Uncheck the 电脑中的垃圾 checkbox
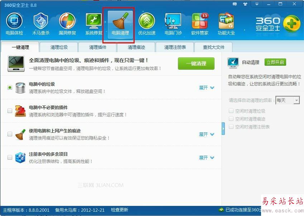This screenshot has width=304, height=216. (10, 88)
